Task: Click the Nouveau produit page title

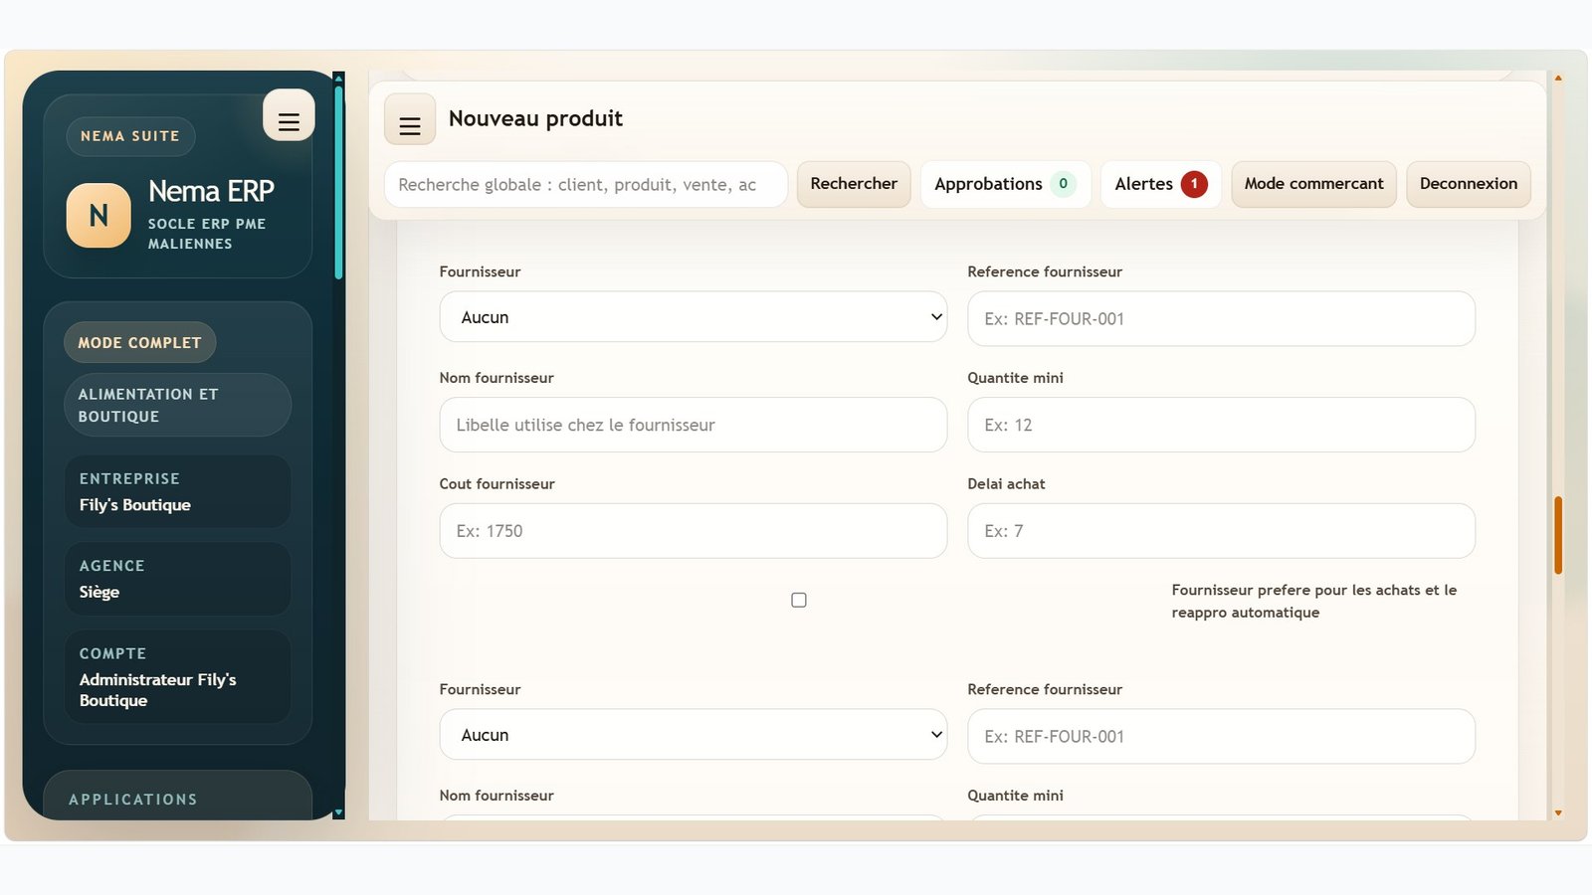Action: click(535, 118)
